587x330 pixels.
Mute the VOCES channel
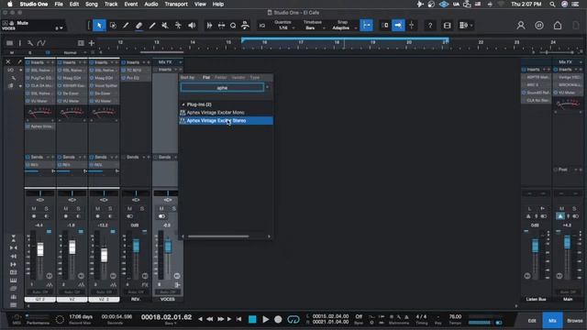point(161,209)
